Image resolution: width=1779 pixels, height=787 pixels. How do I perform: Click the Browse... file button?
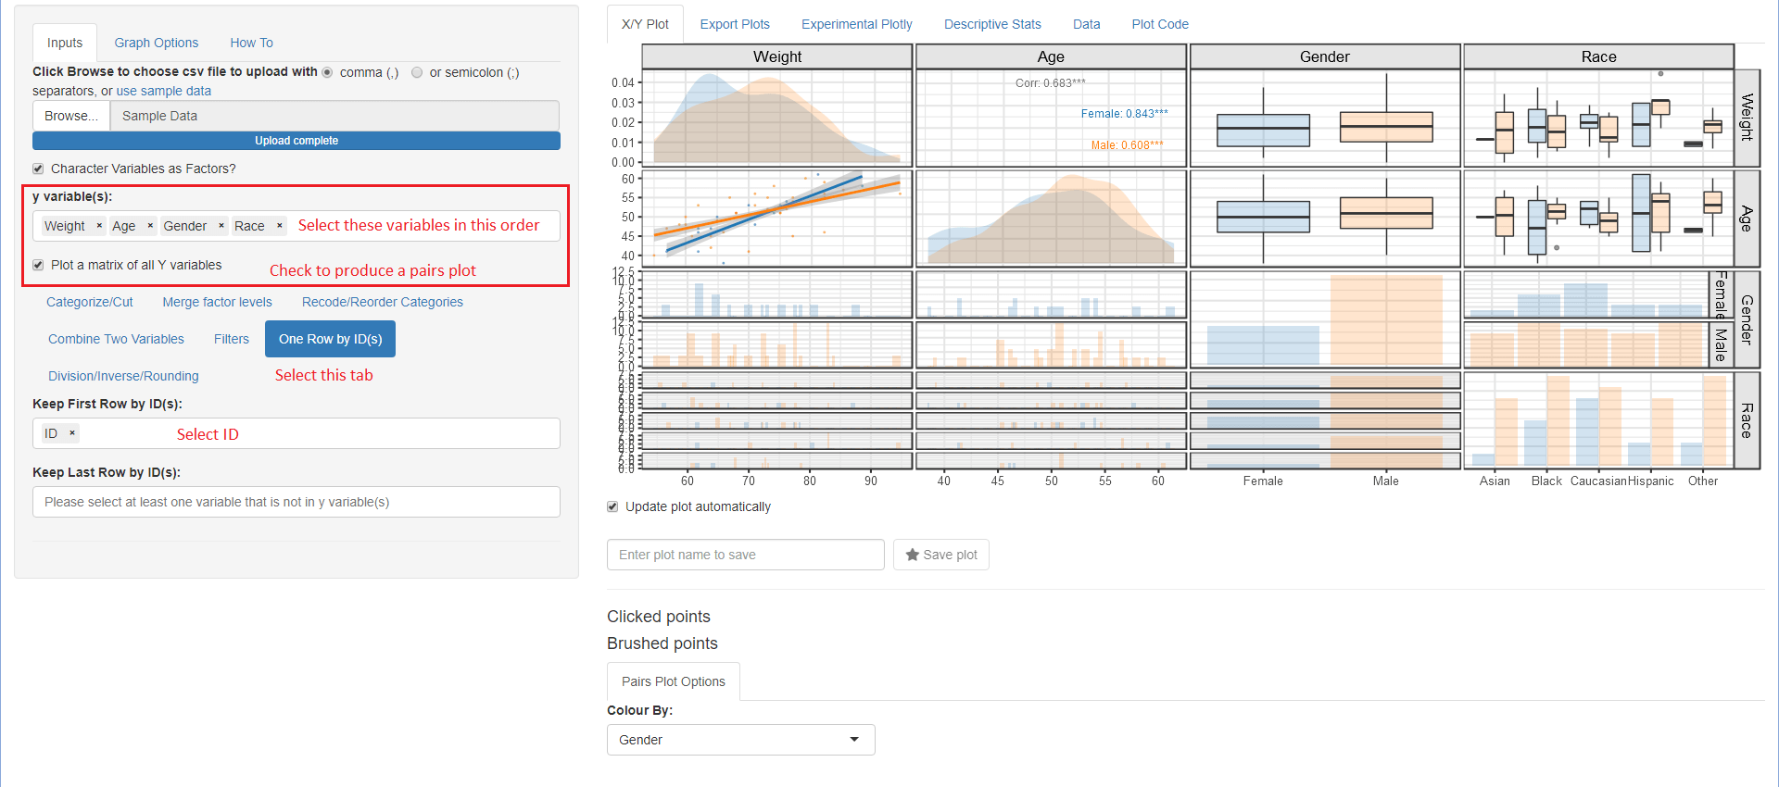(x=70, y=116)
